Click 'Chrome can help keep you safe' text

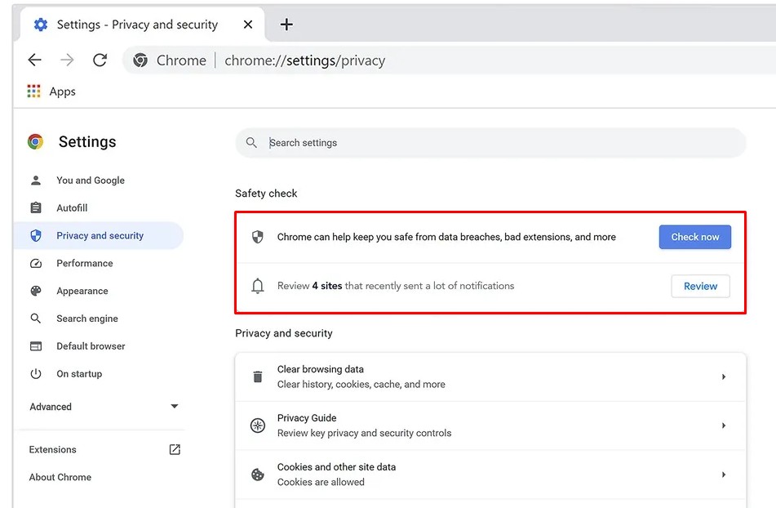click(446, 237)
